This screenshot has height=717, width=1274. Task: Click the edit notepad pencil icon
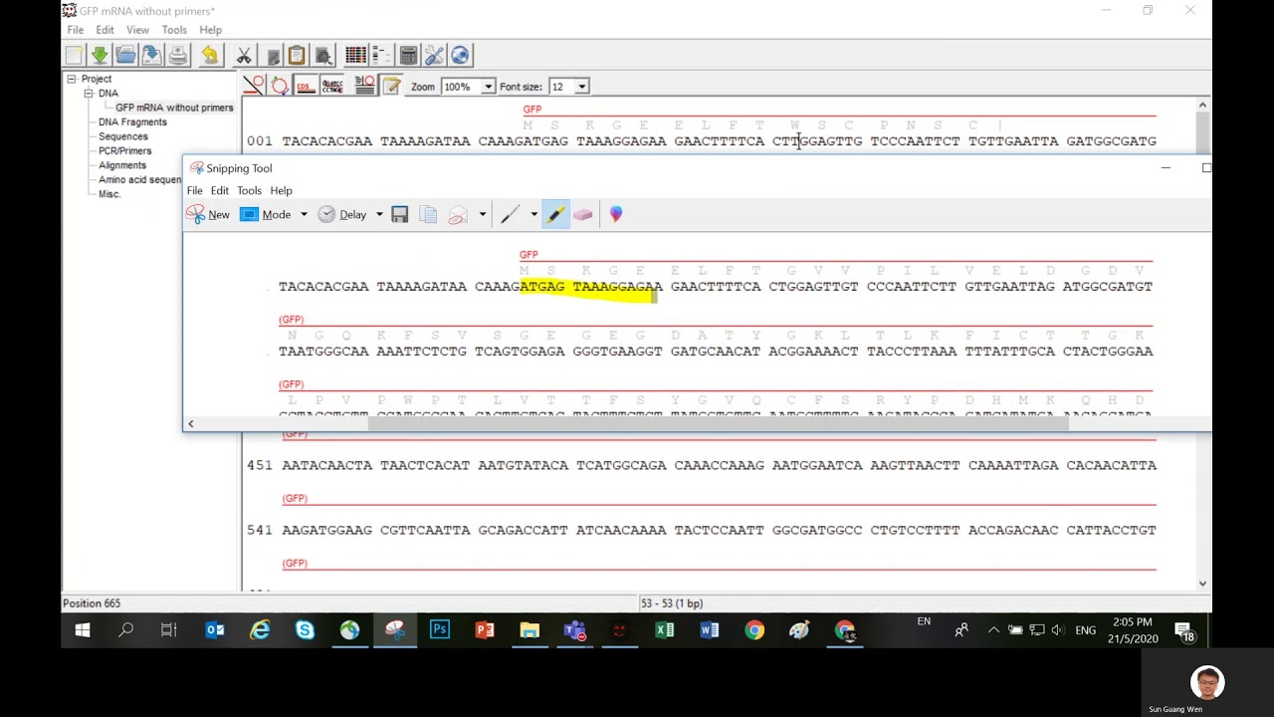[x=391, y=87]
